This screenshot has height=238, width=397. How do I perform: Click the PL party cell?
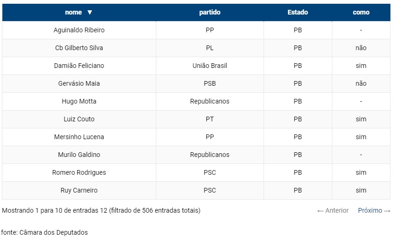210,48
